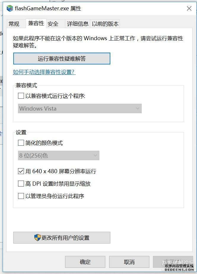Enable 以管理员身份运行此程序 checkbox
The width and height of the screenshot is (197, 274).
click(21, 196)
